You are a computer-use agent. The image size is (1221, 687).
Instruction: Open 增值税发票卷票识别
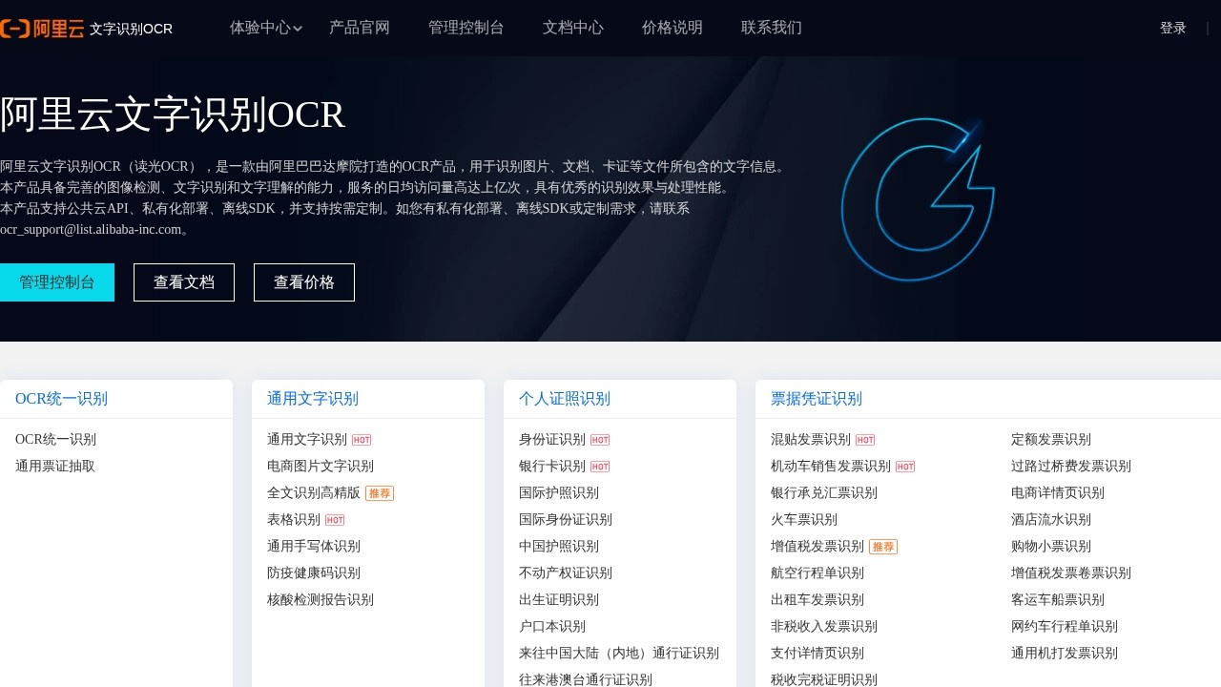pyautogui.click(x=1071, y=573)
